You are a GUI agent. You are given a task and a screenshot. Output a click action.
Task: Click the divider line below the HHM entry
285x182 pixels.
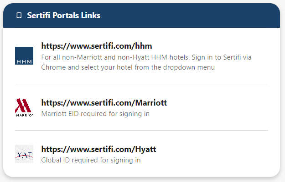(141, 84)
